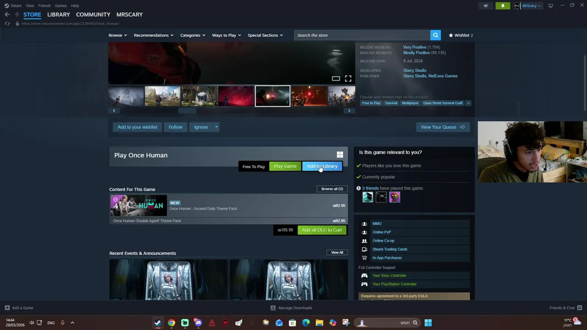This screenshot has width=587, height=330.
Task: Click the Add a Game plus icon
Action: click(7, 308)
